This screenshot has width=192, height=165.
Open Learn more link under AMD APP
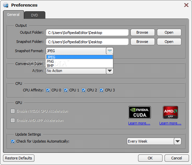pos(170,123)
